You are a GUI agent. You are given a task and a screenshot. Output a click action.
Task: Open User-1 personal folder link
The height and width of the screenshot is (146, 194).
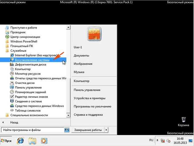point(78,47)
